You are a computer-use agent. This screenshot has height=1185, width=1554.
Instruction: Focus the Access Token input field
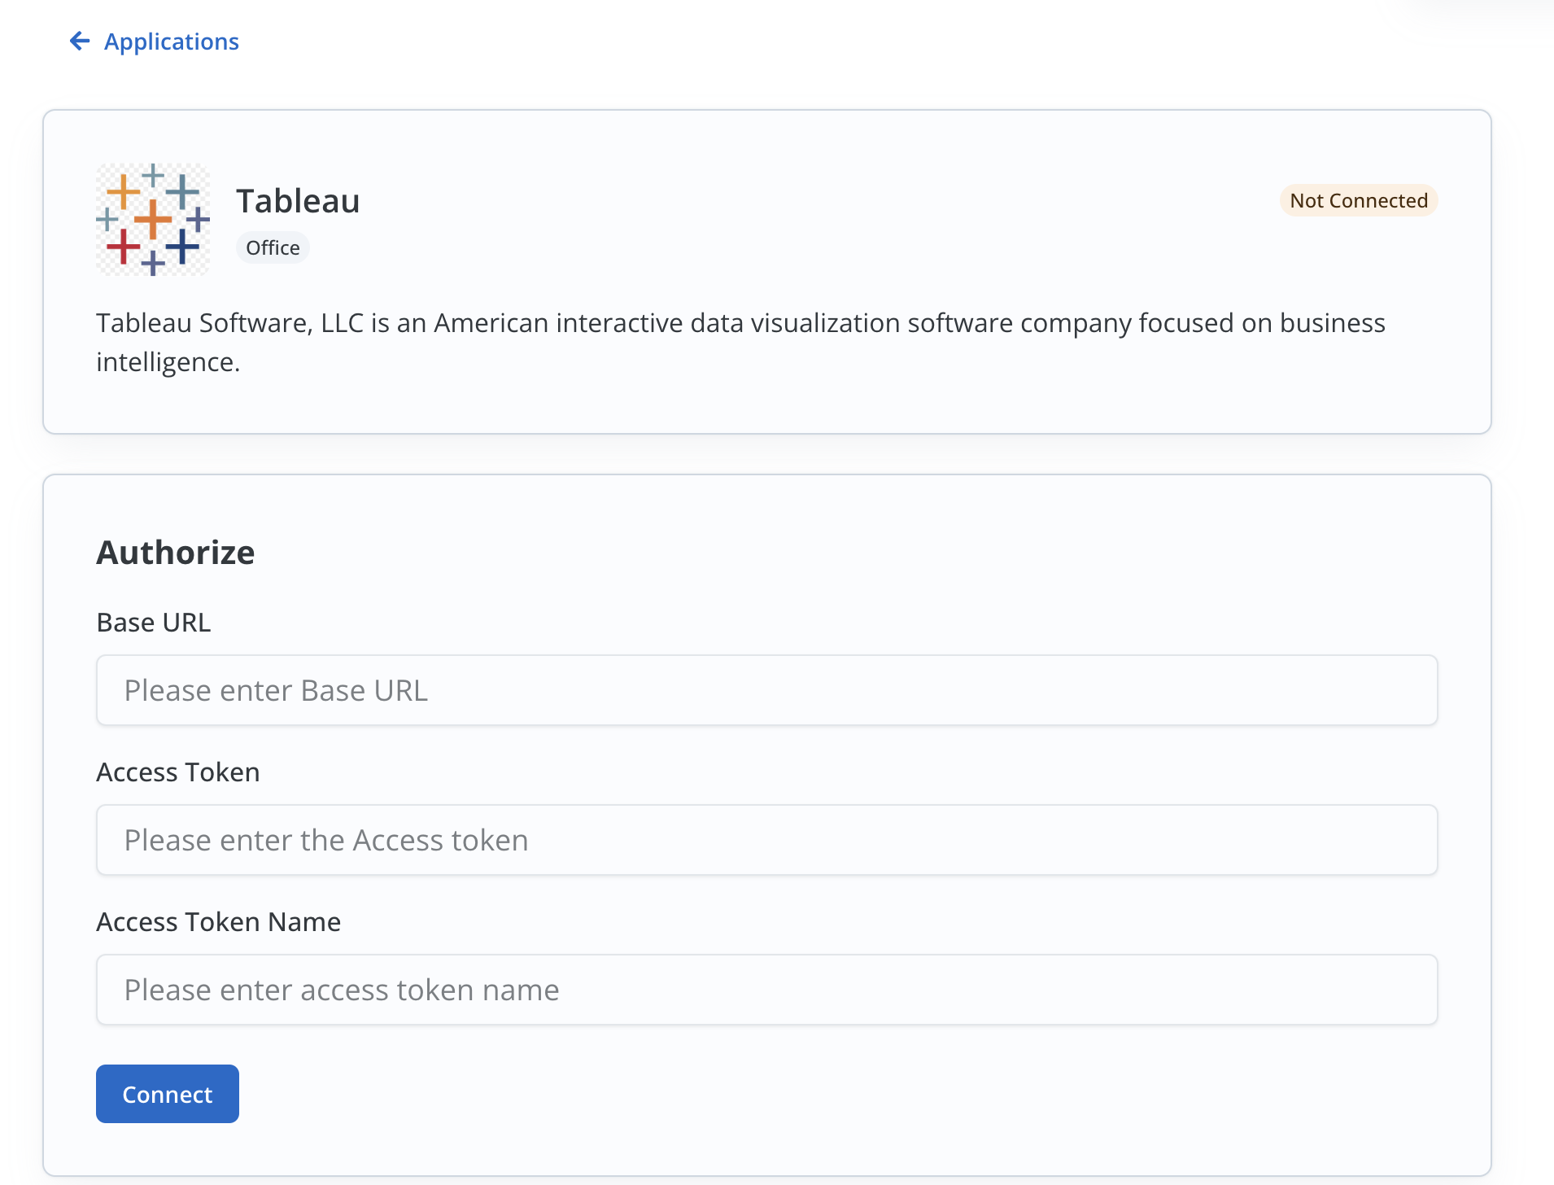tap(766, 840)
